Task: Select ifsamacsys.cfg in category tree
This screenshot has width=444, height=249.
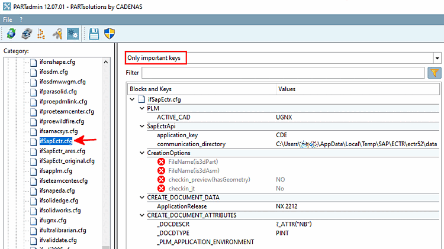Action: tap(59, 131)
